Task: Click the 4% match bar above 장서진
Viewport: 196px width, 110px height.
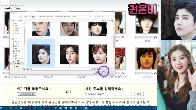Action: click(x=144, y=73)
